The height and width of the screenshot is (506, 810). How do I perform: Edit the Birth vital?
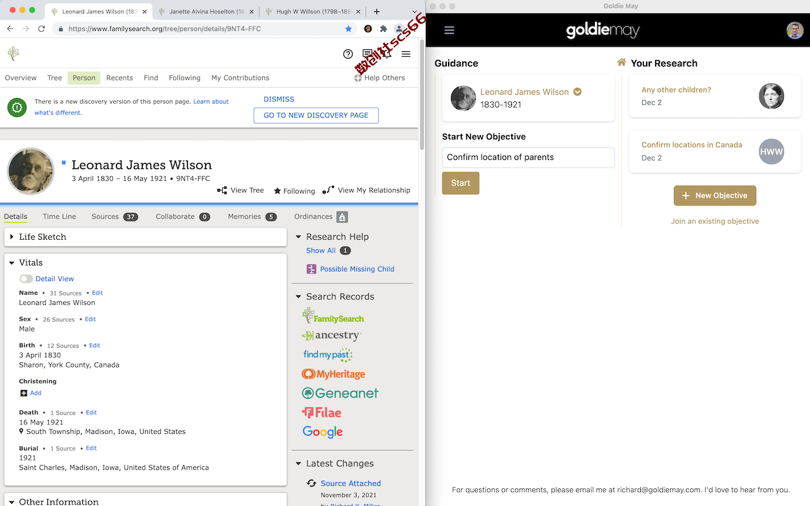click(x=94, y=345)
